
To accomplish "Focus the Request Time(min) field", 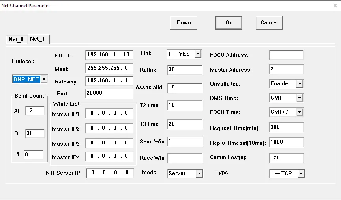I will coord(286,127).
